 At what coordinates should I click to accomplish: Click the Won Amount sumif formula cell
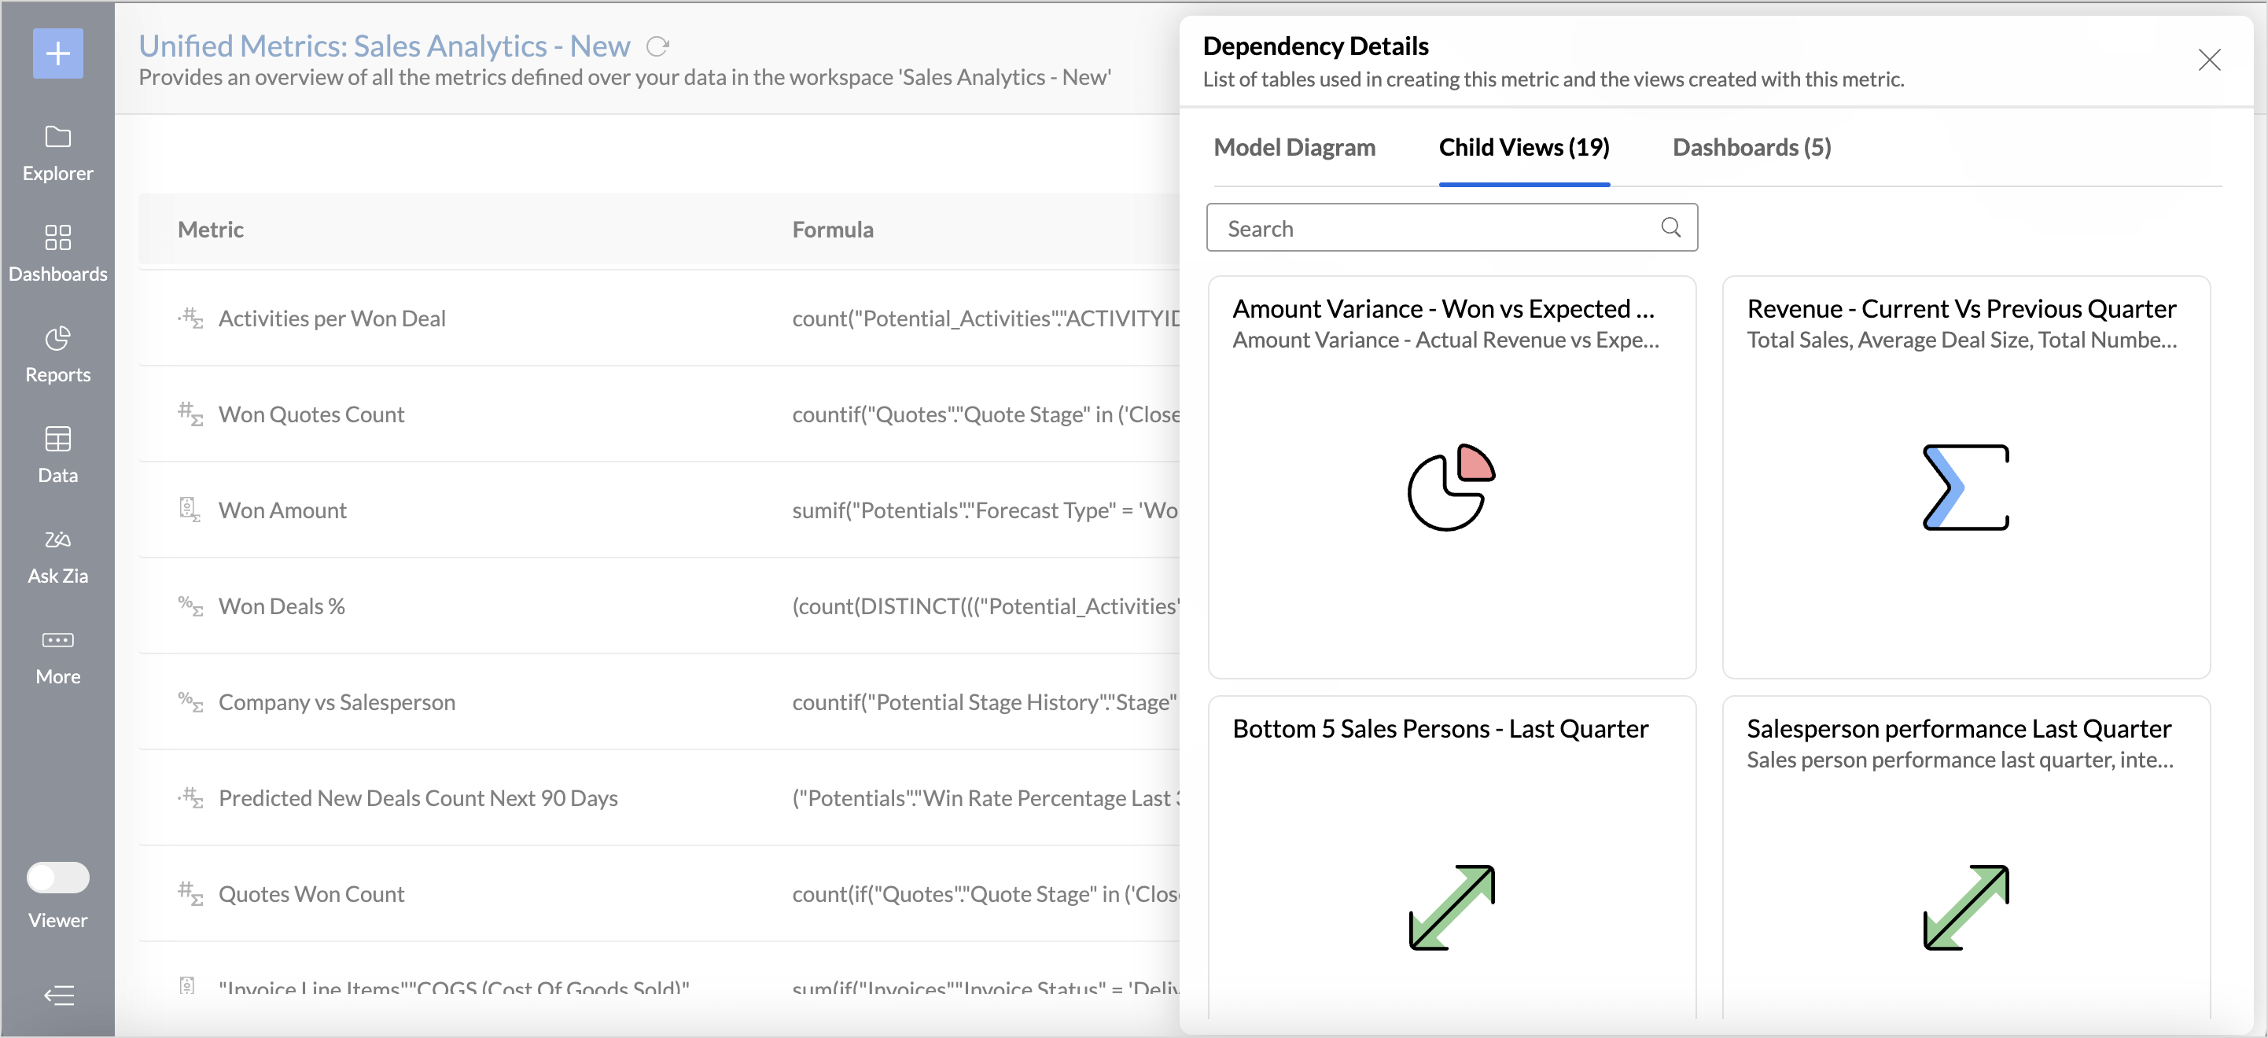985,510
